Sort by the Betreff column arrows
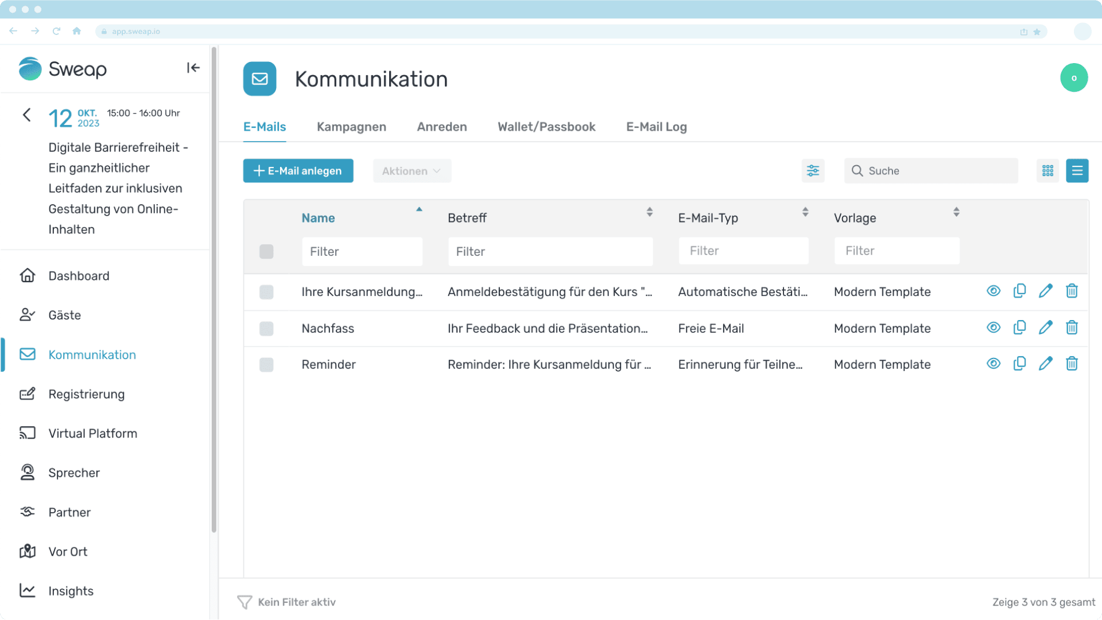The height and width of the screenshot is (620, 1102). [649, 212]
